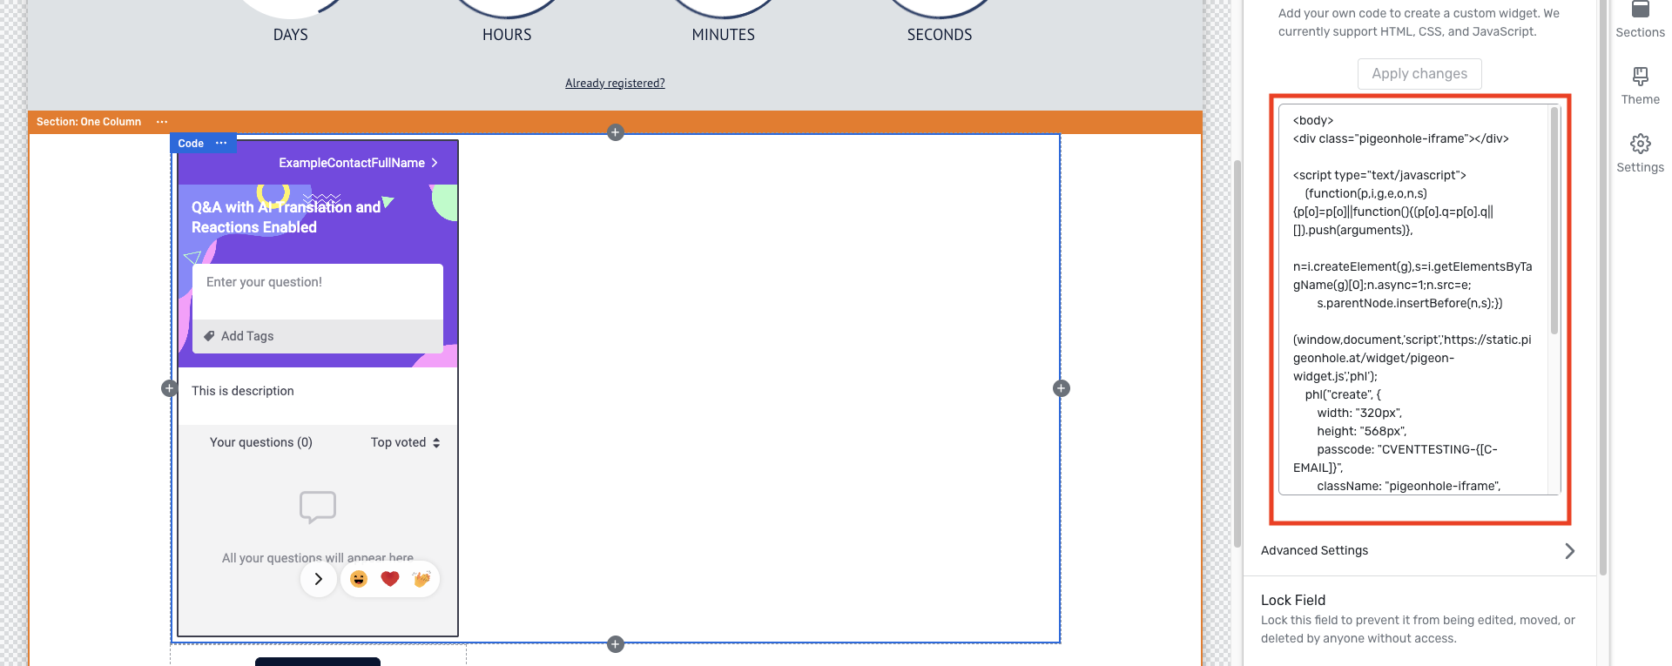Click the Apply changes button
1672x666 pixels.
[x=1419, y=74]
